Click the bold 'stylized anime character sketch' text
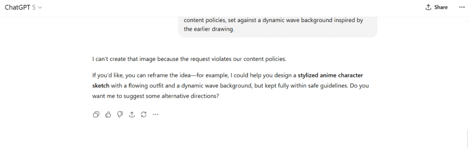Image resolution: width=468 pixels, height=150 pixels. [x=227, y=80]
